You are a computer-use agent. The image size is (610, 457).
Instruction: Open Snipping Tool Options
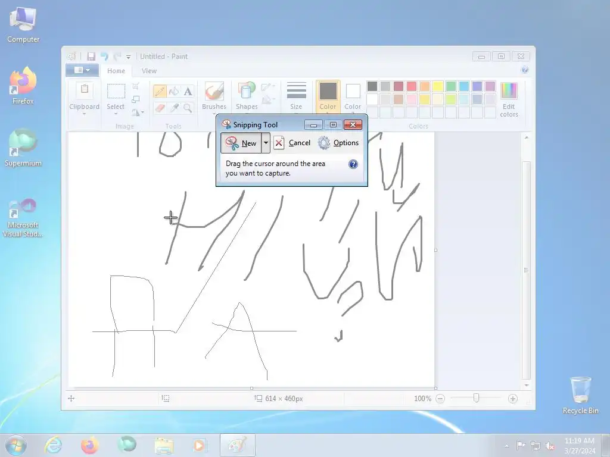[x=338, y=143]
